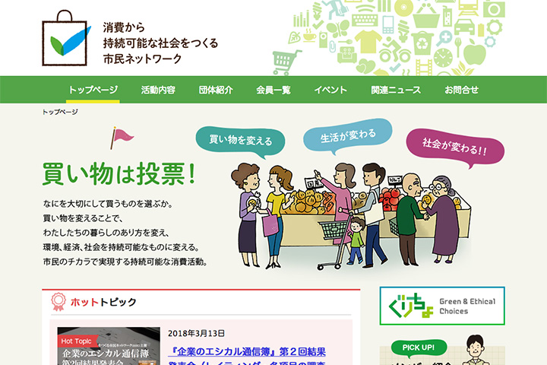Click the トップページ breadcrumb link
Viewport: 547px width, 365px height.
[x=60, y=112]
